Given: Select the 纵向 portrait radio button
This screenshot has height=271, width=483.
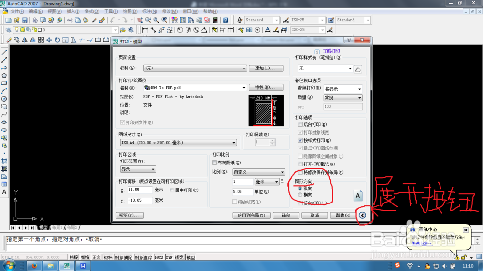Looking at the screenshot, I should pos(300,188).
